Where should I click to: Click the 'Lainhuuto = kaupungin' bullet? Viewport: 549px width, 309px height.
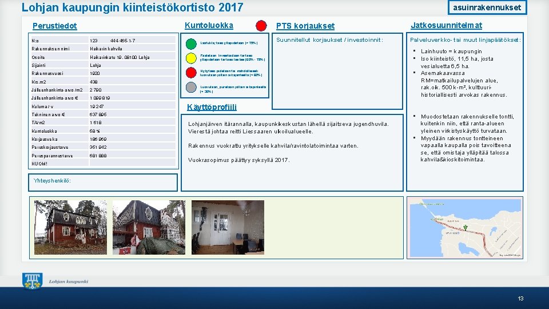tap(451, 51)
